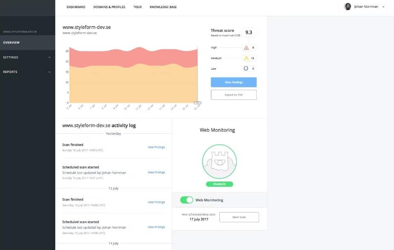This screenshot has height=250, width=394.
Task: Go to Domains & Profiles
Action: pyautogui.click(x=109, y=7)
